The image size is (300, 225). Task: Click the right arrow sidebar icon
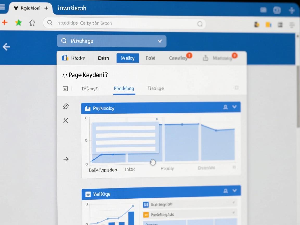66,159
